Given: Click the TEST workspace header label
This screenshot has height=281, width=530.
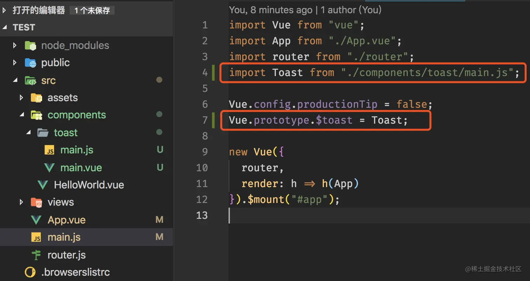Looking at the screenshot, I should pos(24,28).
